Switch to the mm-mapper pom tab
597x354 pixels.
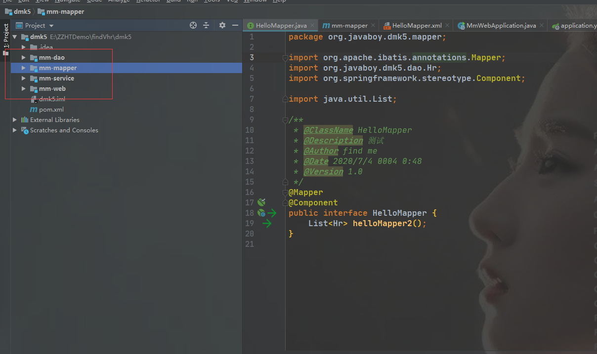click(x=349, y=26)
